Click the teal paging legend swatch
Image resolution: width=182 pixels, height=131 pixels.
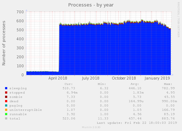pyautogui.click(x=6, y=105)
